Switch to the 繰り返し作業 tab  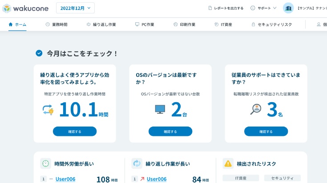(101, 24)
